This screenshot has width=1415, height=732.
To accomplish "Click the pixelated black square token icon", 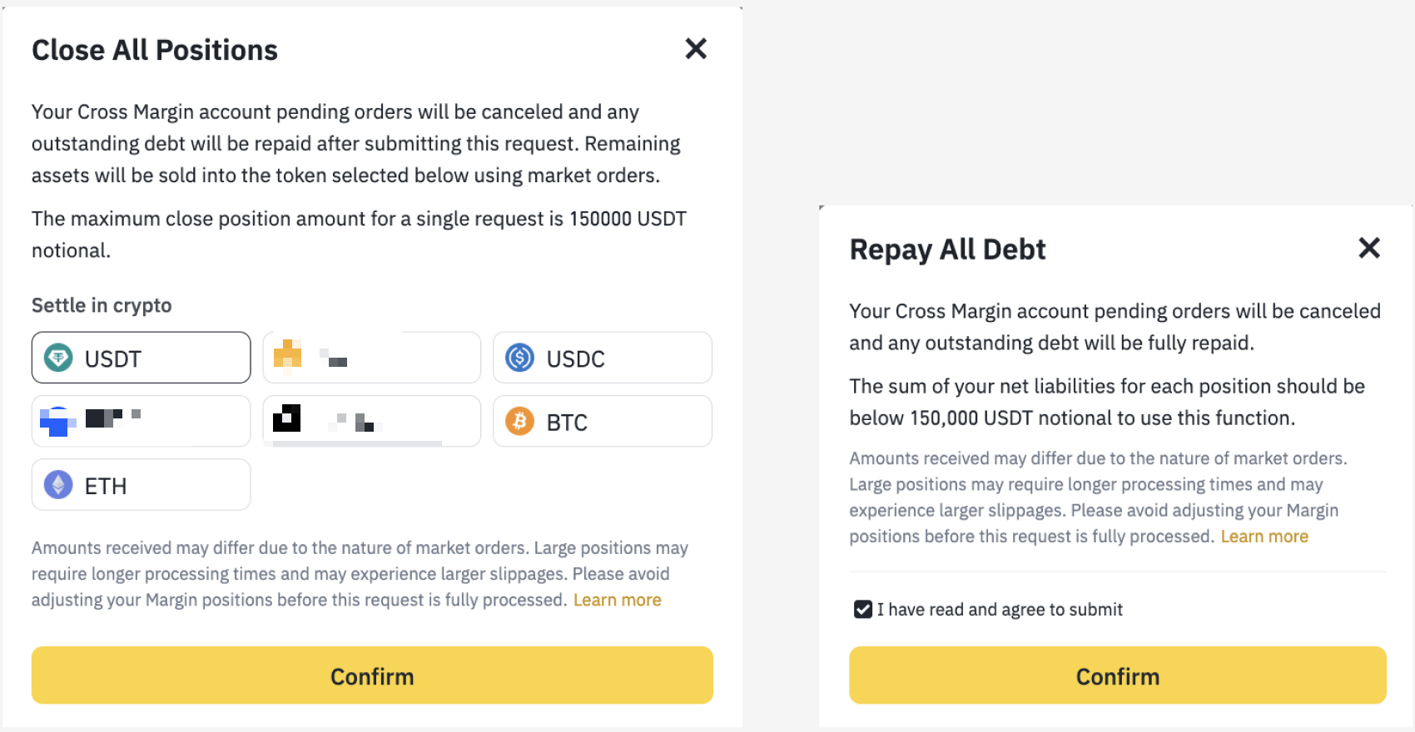I will point(287,418).
